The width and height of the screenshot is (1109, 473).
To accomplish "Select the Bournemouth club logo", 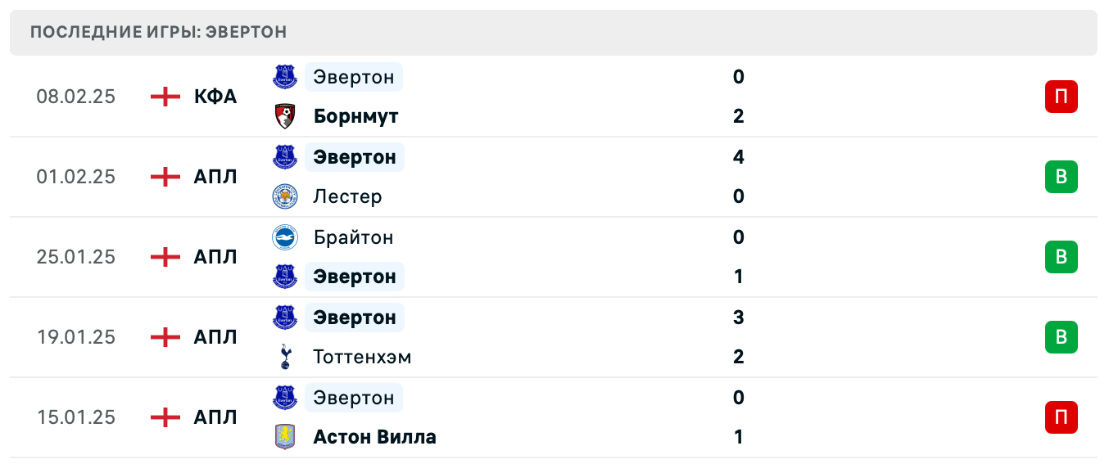I will (283, 115).
